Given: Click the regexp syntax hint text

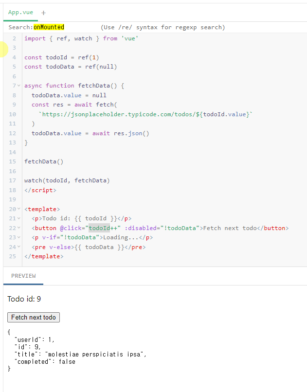Looking at the screenshot, I should (x=163, y=27).
